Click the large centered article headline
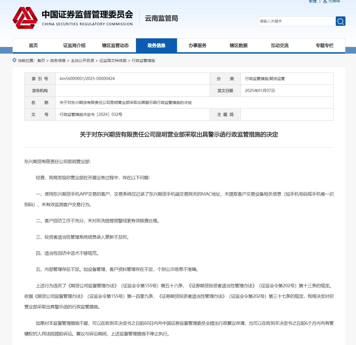The height and width of the screenshot is (345, 356). click(x=179, y=134)
